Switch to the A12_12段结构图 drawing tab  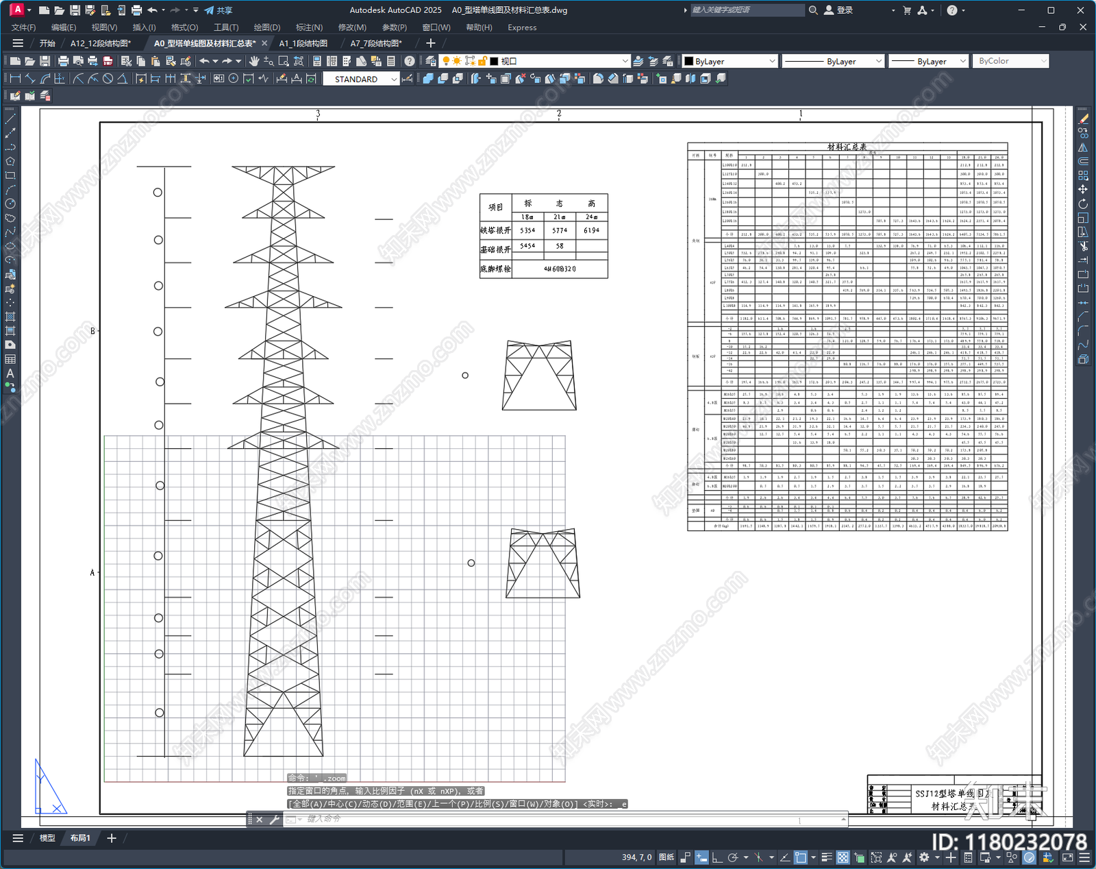[x=101, y=43]
